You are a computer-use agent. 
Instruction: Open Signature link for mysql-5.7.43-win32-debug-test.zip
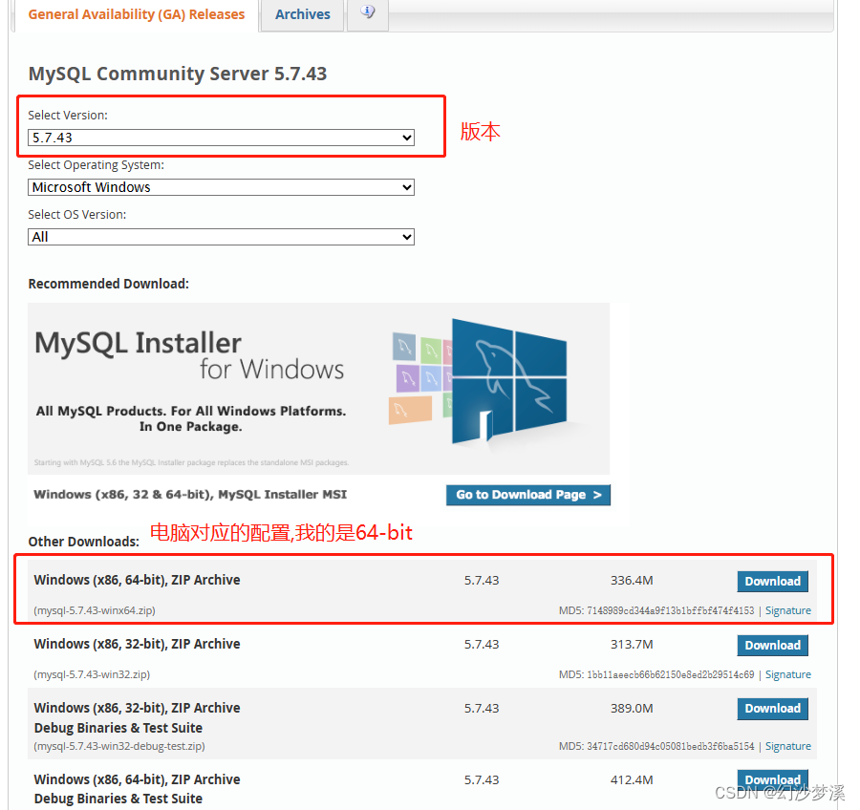pos(787,746)
